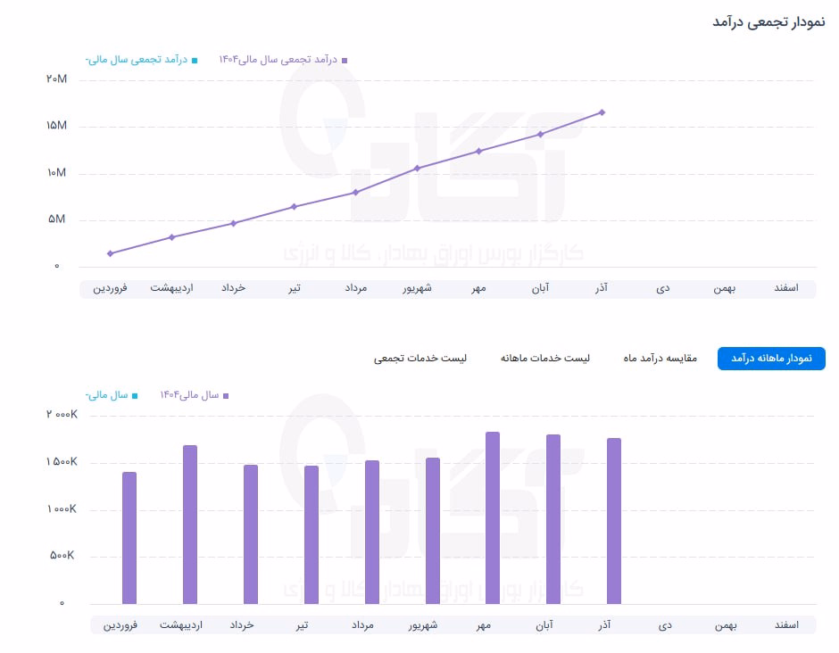Click the مهر bar in the monthly chart
839x653 pixels.
493,517
